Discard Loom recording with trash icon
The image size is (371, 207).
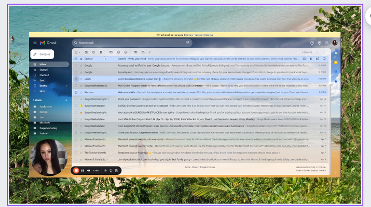(116, 171)
